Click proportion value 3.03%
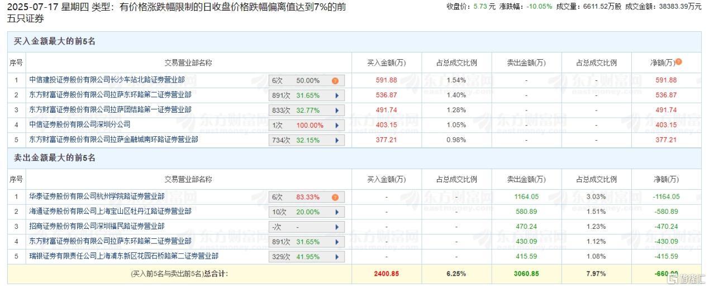 (596, 196)
